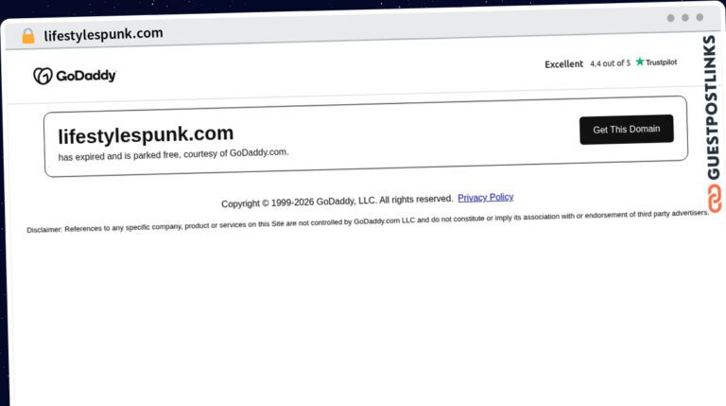Click the Disclaimer text line
Viewport: 726px width, 406px height.
pos(368,221)
